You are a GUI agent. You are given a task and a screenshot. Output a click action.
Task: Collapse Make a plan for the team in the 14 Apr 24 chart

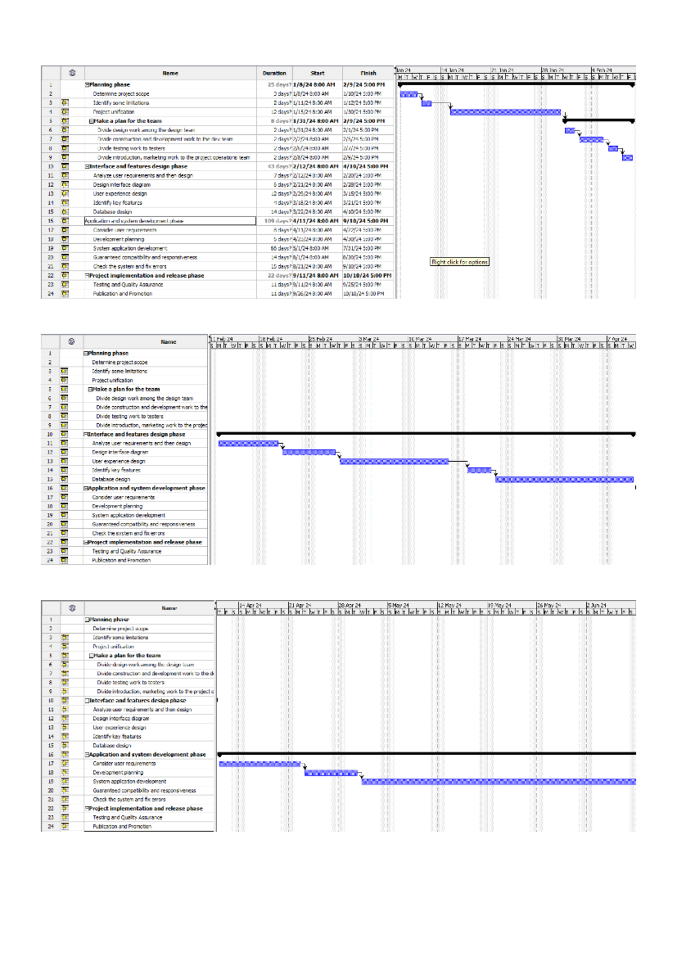click(91, 656)
